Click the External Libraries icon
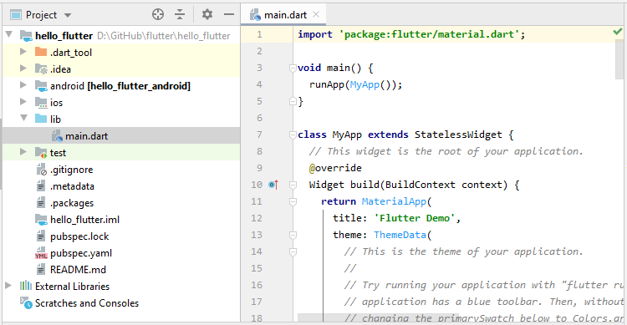The width and height of the screenshot is (627, 325). [x=26, y=286]
